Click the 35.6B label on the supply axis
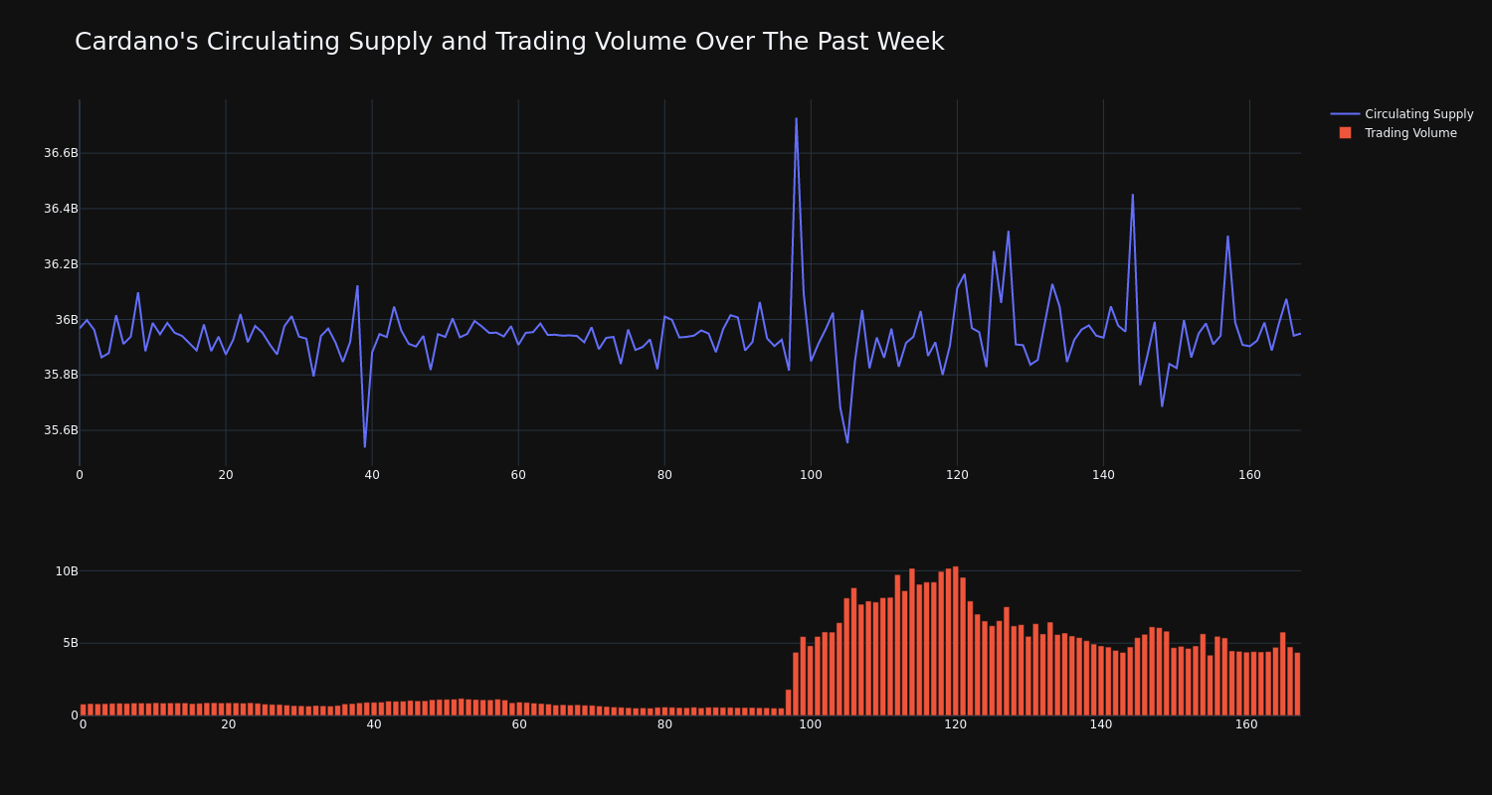Viewport: 1492px width, 795px height. click(61, 430)
